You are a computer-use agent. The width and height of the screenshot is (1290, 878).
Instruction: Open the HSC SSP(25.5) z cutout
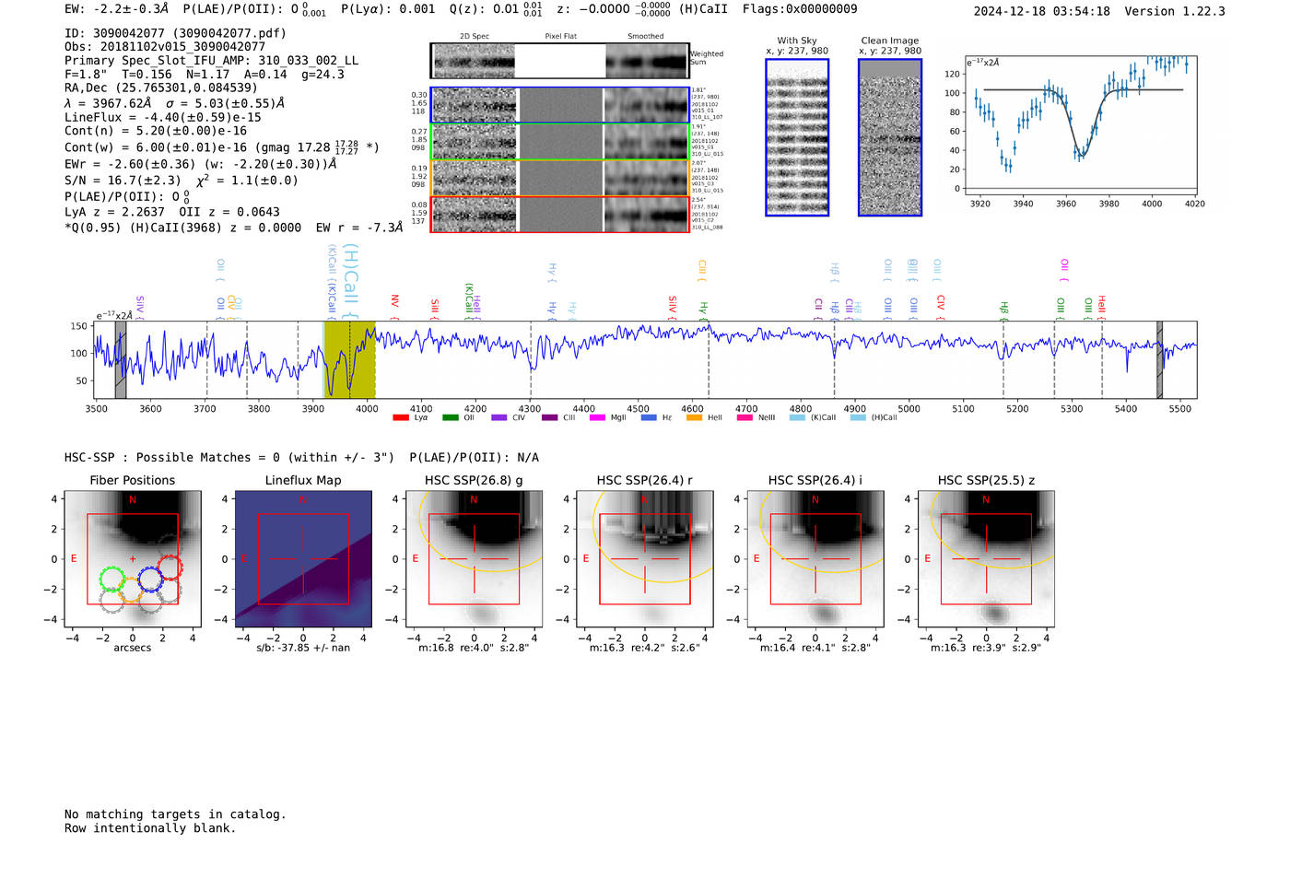(x=986, y=558)
